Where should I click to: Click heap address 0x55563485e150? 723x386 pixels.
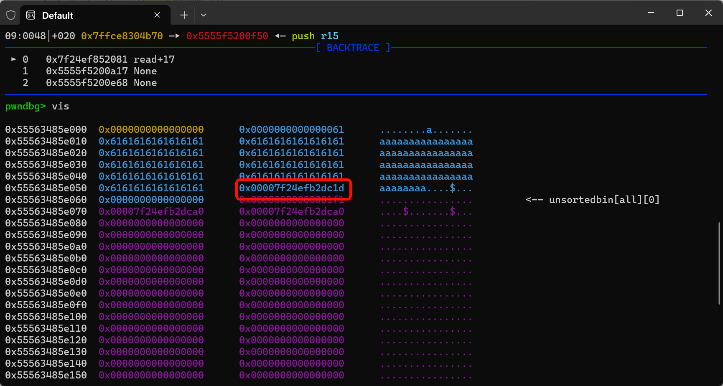(46, 375)
